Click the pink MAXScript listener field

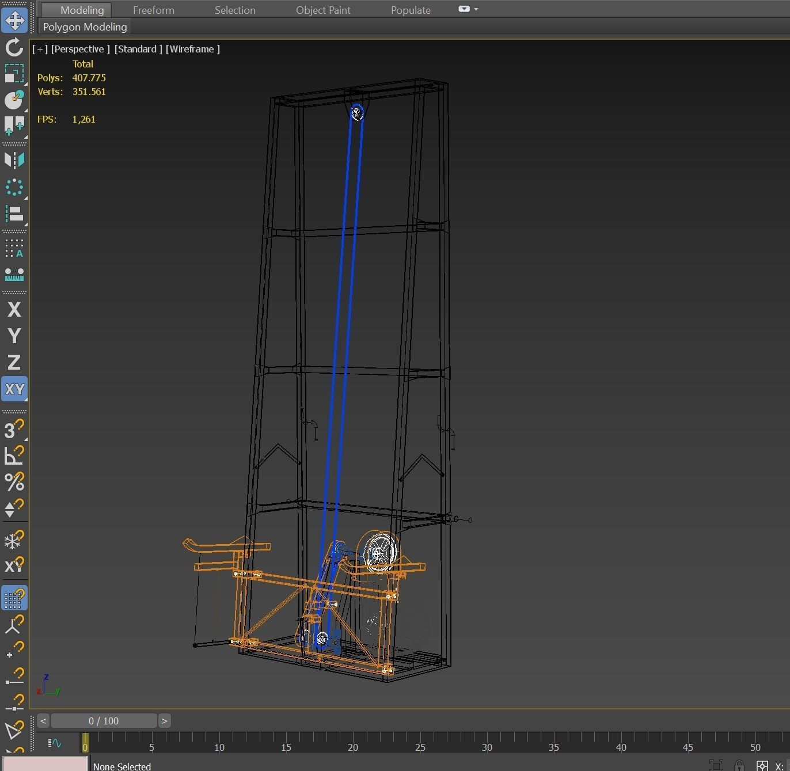click(45, 764)
